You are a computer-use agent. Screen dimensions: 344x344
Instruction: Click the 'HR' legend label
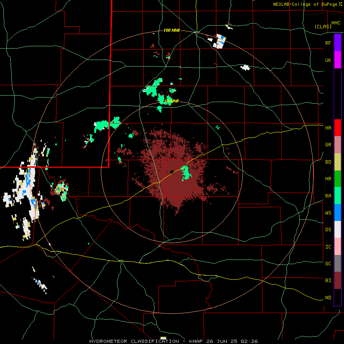click(x=328, y=179)
